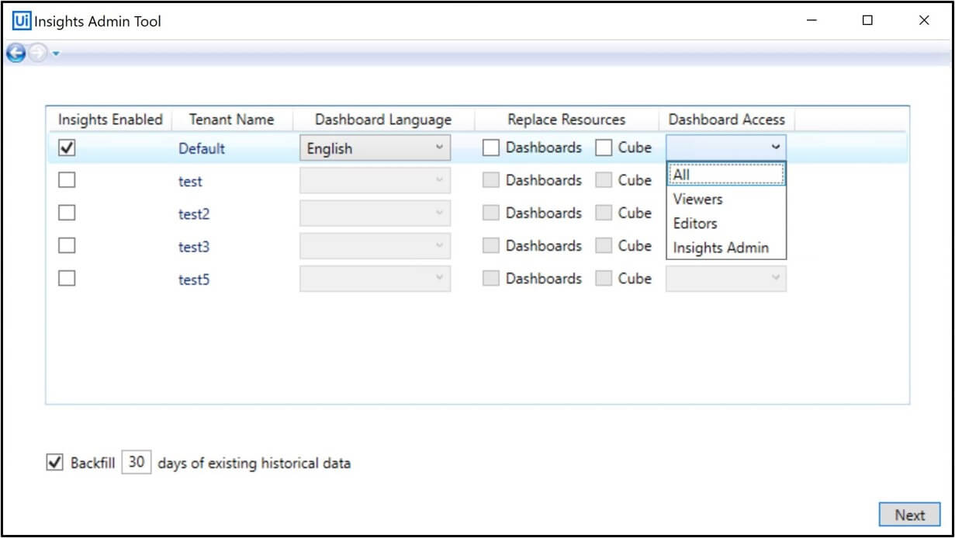Select Viewers in Dashboard Access list

coord(727,199)
